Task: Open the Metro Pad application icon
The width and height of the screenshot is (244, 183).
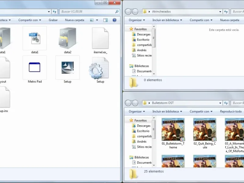Action: tap(34, 67)
